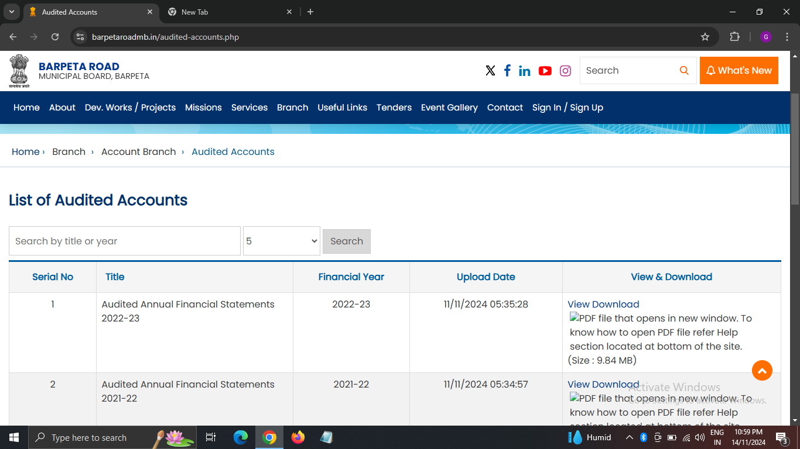Viewport: 800px width, 449px height.
Task: Open the YouTube social icon
Action: (545, 71)
